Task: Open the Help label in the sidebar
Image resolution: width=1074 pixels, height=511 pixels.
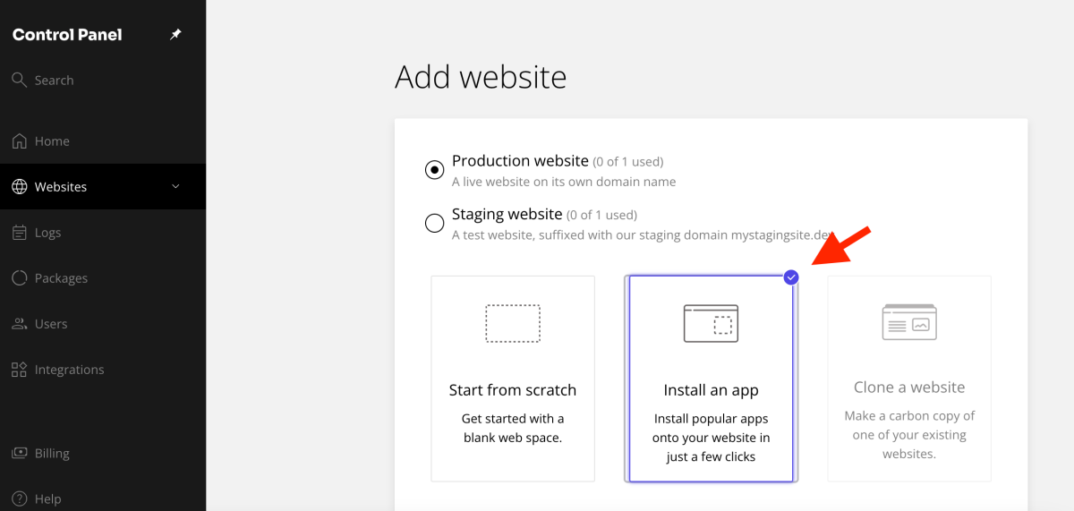Action: (x=47, y=499)
